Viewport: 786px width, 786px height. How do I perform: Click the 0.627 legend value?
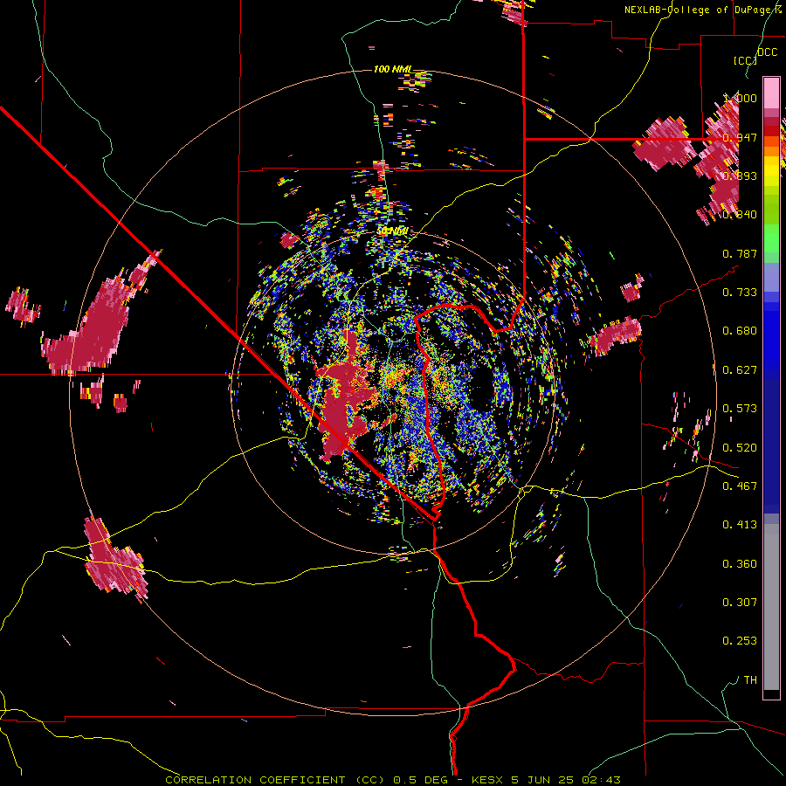pyautogui.click(x=740, y=369)
